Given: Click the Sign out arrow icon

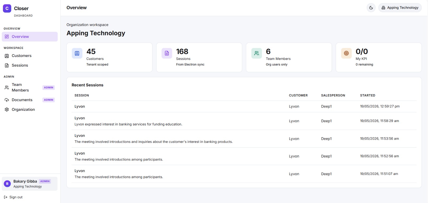Looking at the screenshot, I should pyautogui.click(x=6, y=197).
